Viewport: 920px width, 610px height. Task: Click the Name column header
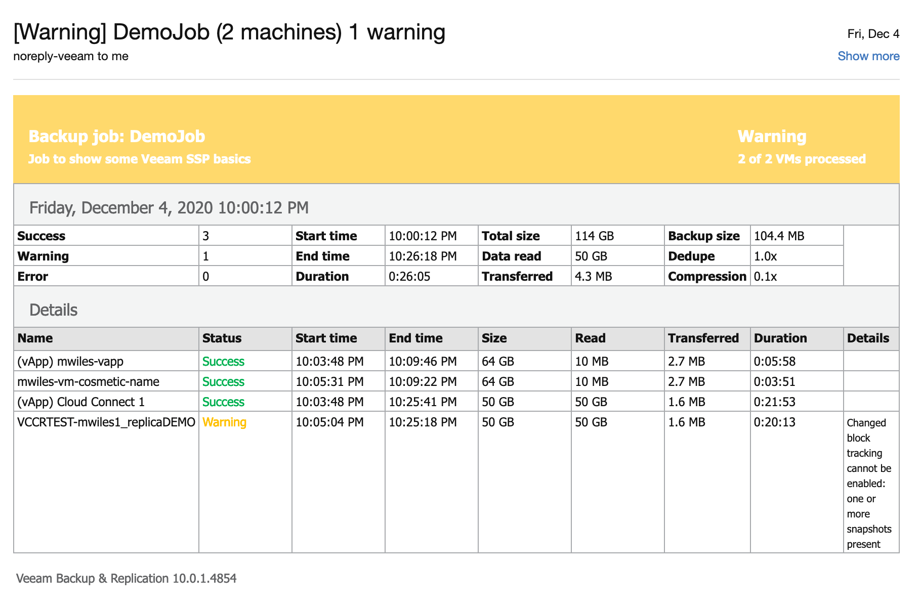point(35,338)
